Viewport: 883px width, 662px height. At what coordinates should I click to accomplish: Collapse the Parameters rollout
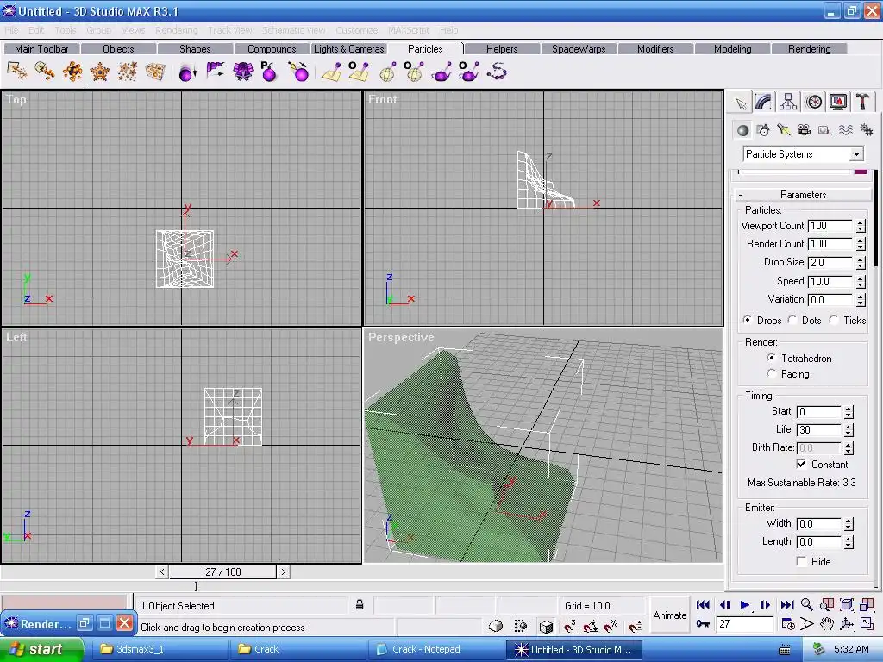[803, 194]
